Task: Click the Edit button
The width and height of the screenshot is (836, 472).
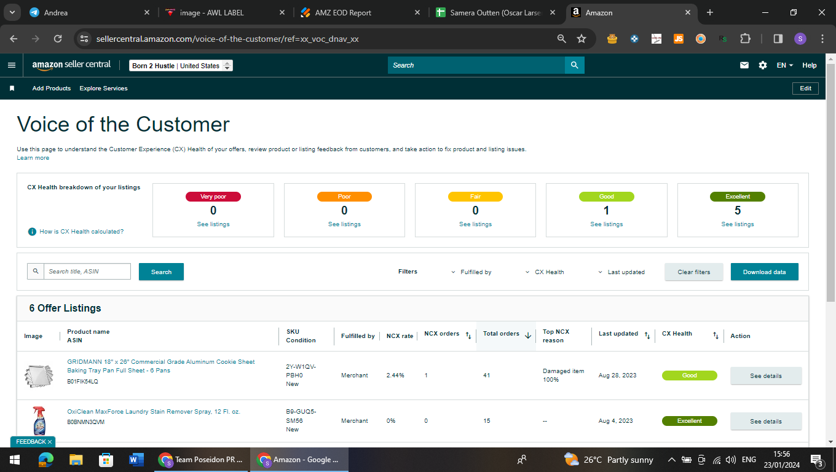Action: (x=805, y=88)
